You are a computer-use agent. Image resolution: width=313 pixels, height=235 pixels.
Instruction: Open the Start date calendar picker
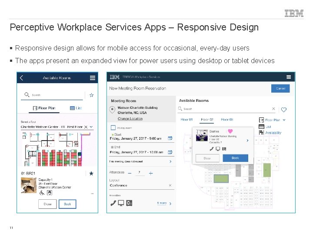(170, 138)
